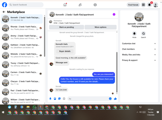
Task: Open the Facebook home logo
Action: [5, 5]
